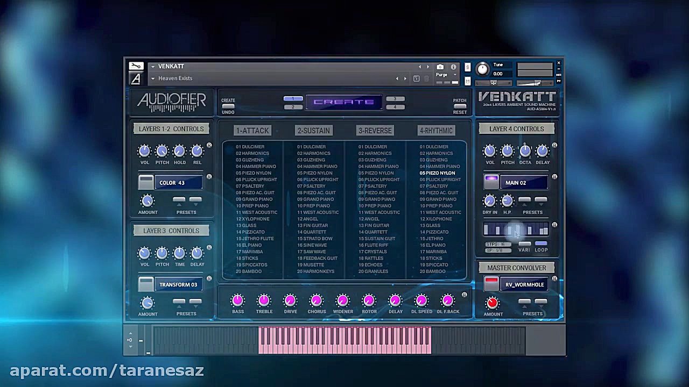Toggle the red switch next to RV_WORMHOLE

click(x=491, y=284)
